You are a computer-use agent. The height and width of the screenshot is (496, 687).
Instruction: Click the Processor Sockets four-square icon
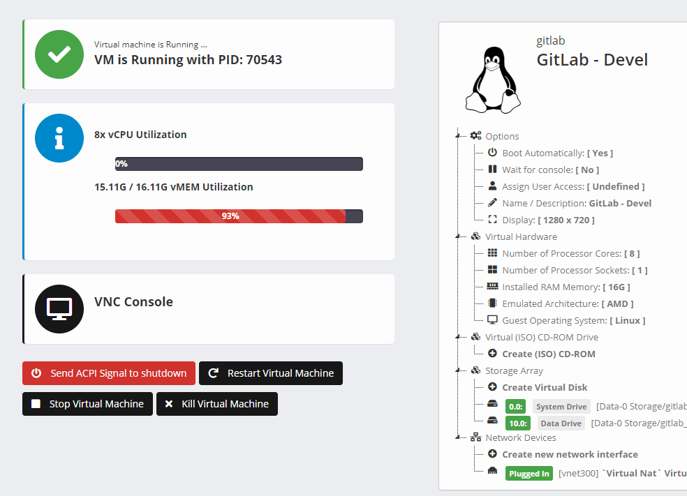pyautogui.click(x=492, y=269)
